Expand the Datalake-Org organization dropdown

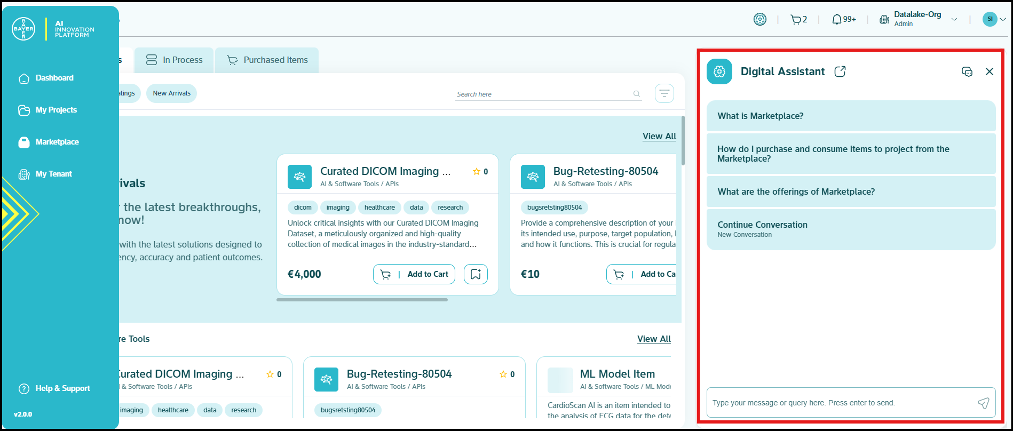[x=954, y=20]
